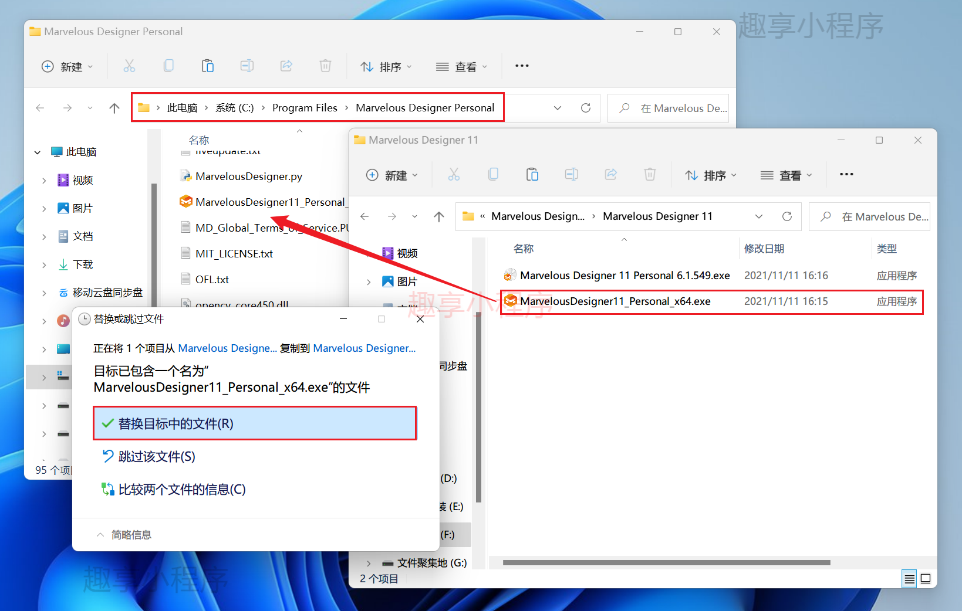
Task: Sort by 修改日期 column header
Action: (x=764, y=249)
